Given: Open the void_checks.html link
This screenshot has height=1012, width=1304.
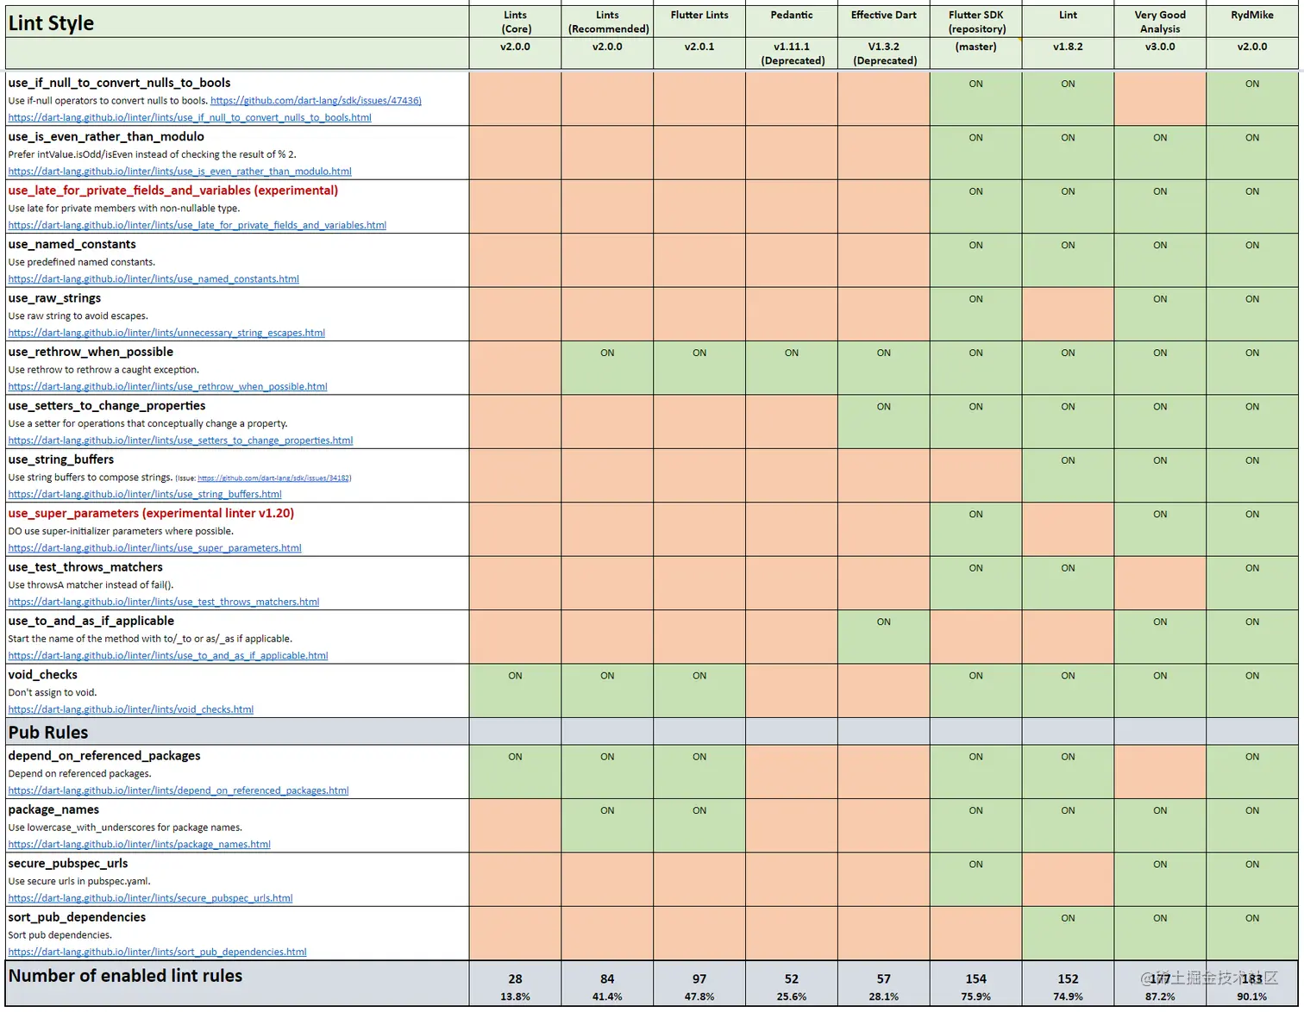Looking at the screenshot, I should click(131, 710).
